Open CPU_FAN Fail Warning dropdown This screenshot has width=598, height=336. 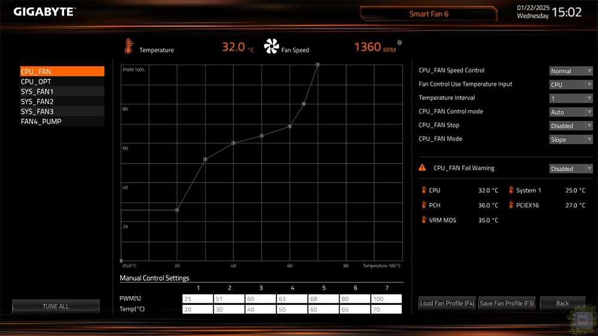point(571,168)
